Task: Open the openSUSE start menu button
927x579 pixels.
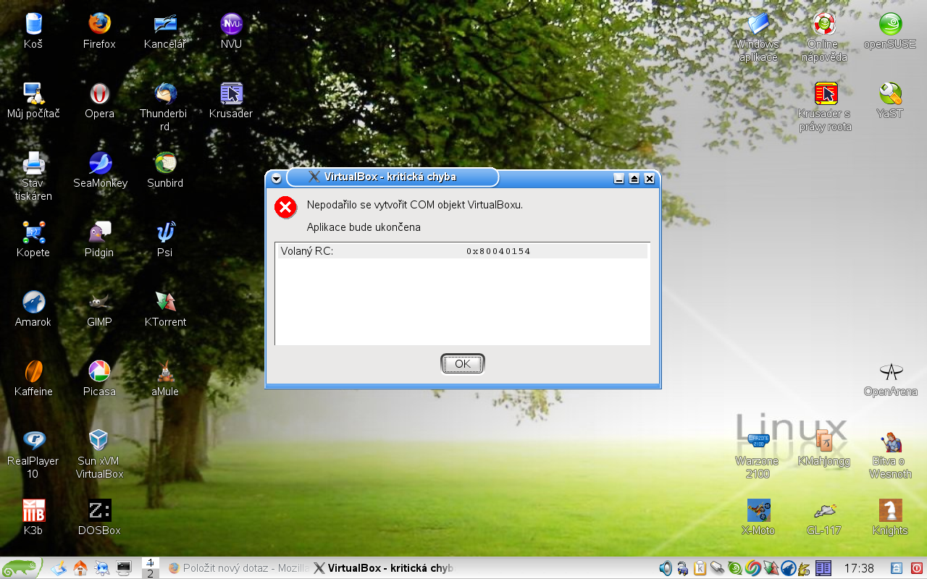Action: pos(22,568)
